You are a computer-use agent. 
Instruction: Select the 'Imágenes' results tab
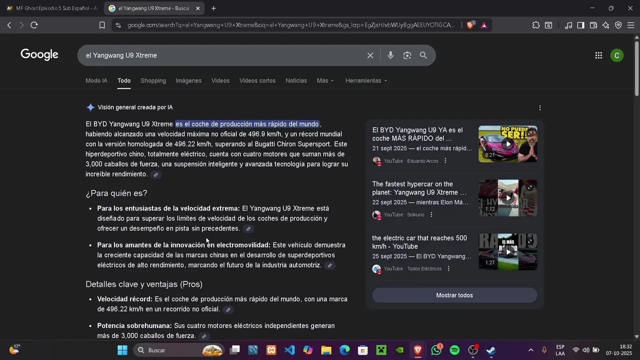(x=188, y=80)
